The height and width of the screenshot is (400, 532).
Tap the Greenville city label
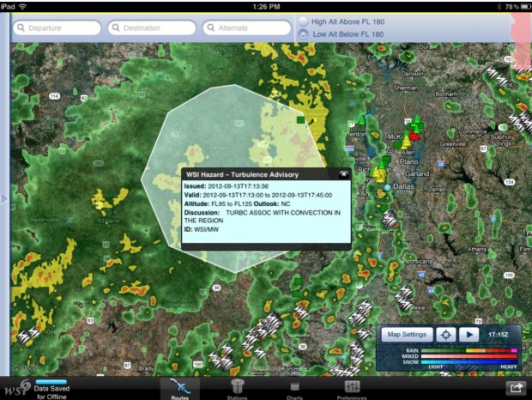(452, 144)
